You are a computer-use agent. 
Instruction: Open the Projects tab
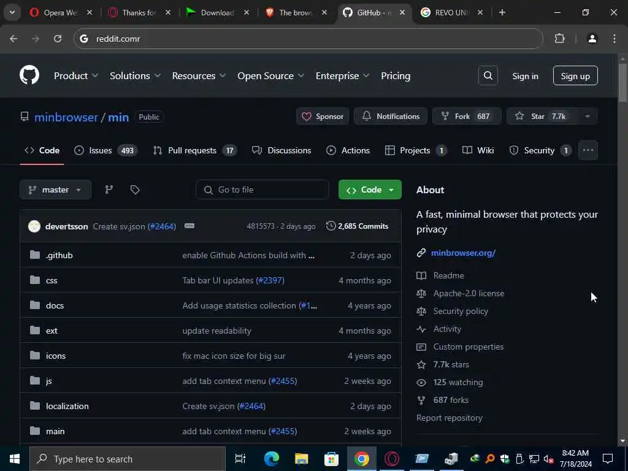[x=416, y=150]
